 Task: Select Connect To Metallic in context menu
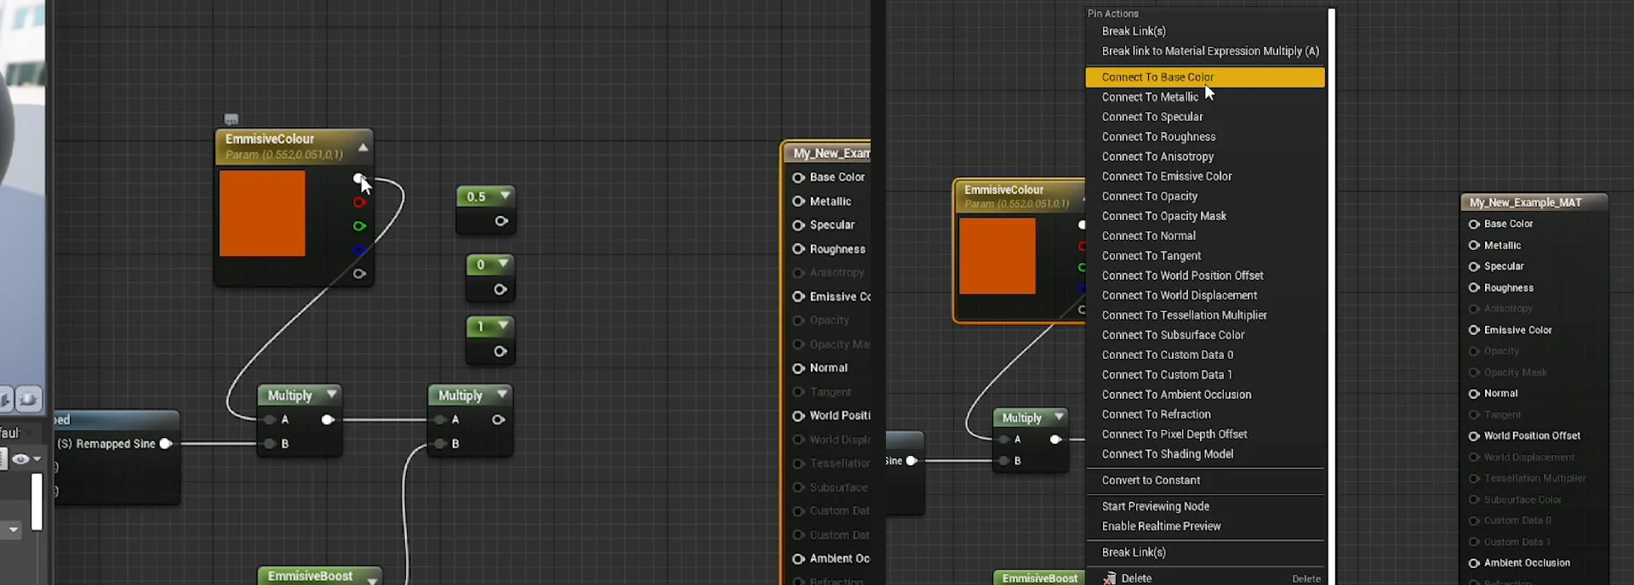(x=1204, y=97)
